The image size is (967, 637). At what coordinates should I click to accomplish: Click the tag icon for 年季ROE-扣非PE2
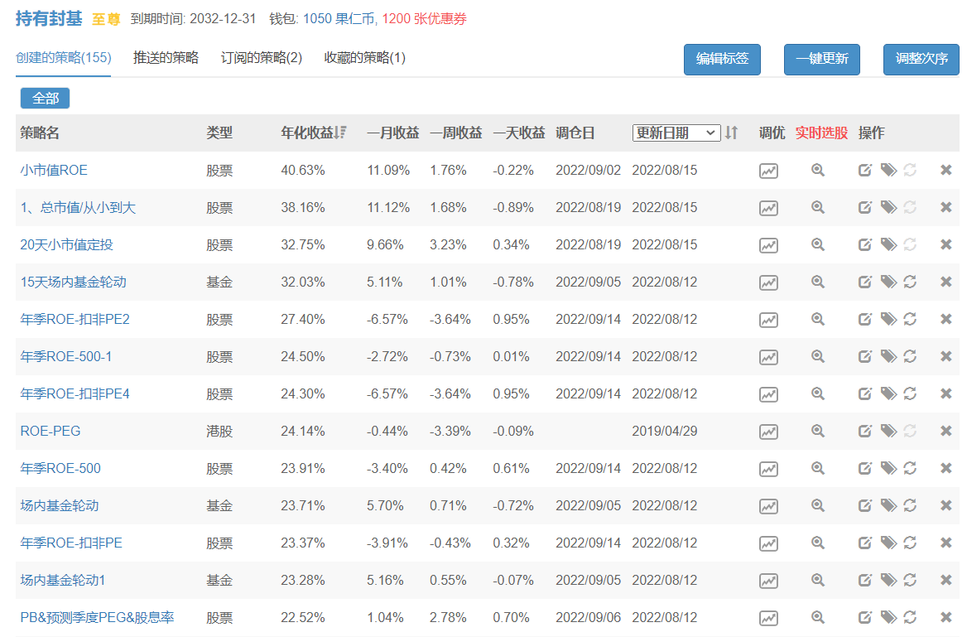click(x=888, y=319)
